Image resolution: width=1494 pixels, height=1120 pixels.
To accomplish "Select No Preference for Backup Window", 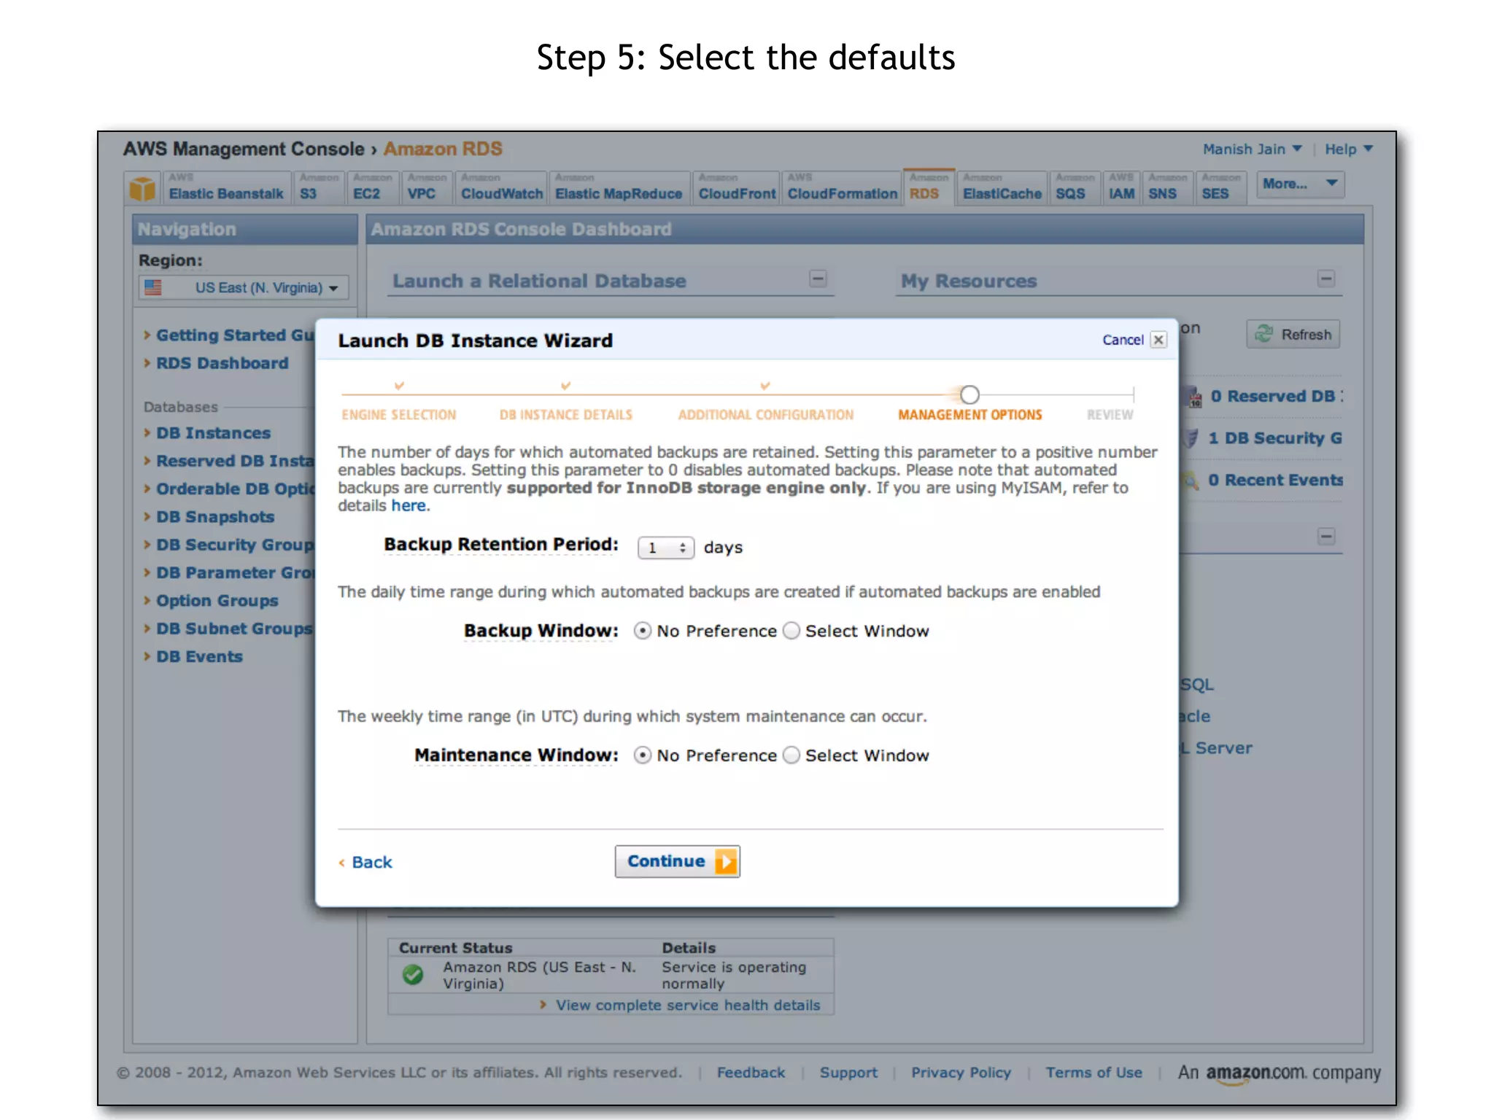I will (x=642, y=631).
